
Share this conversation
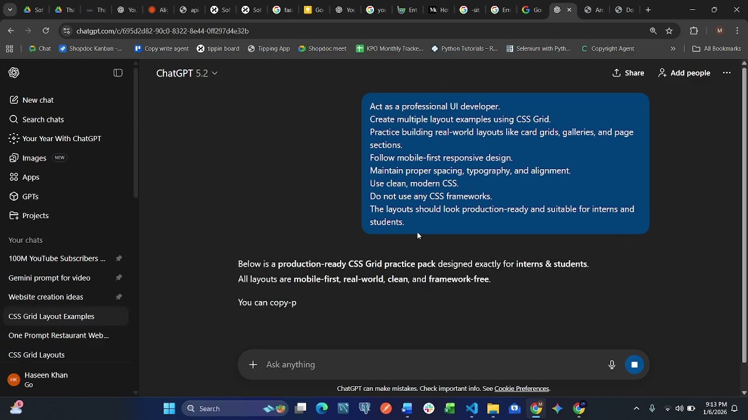(628, 73)
